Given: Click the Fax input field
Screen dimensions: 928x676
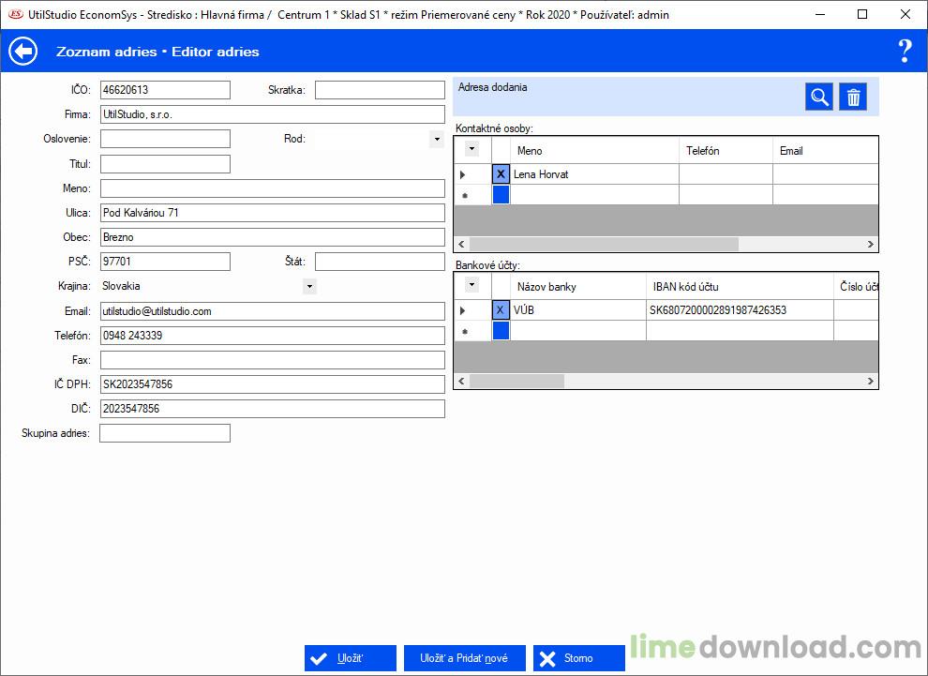Looking at the screenshot, I should pos(272,360).
